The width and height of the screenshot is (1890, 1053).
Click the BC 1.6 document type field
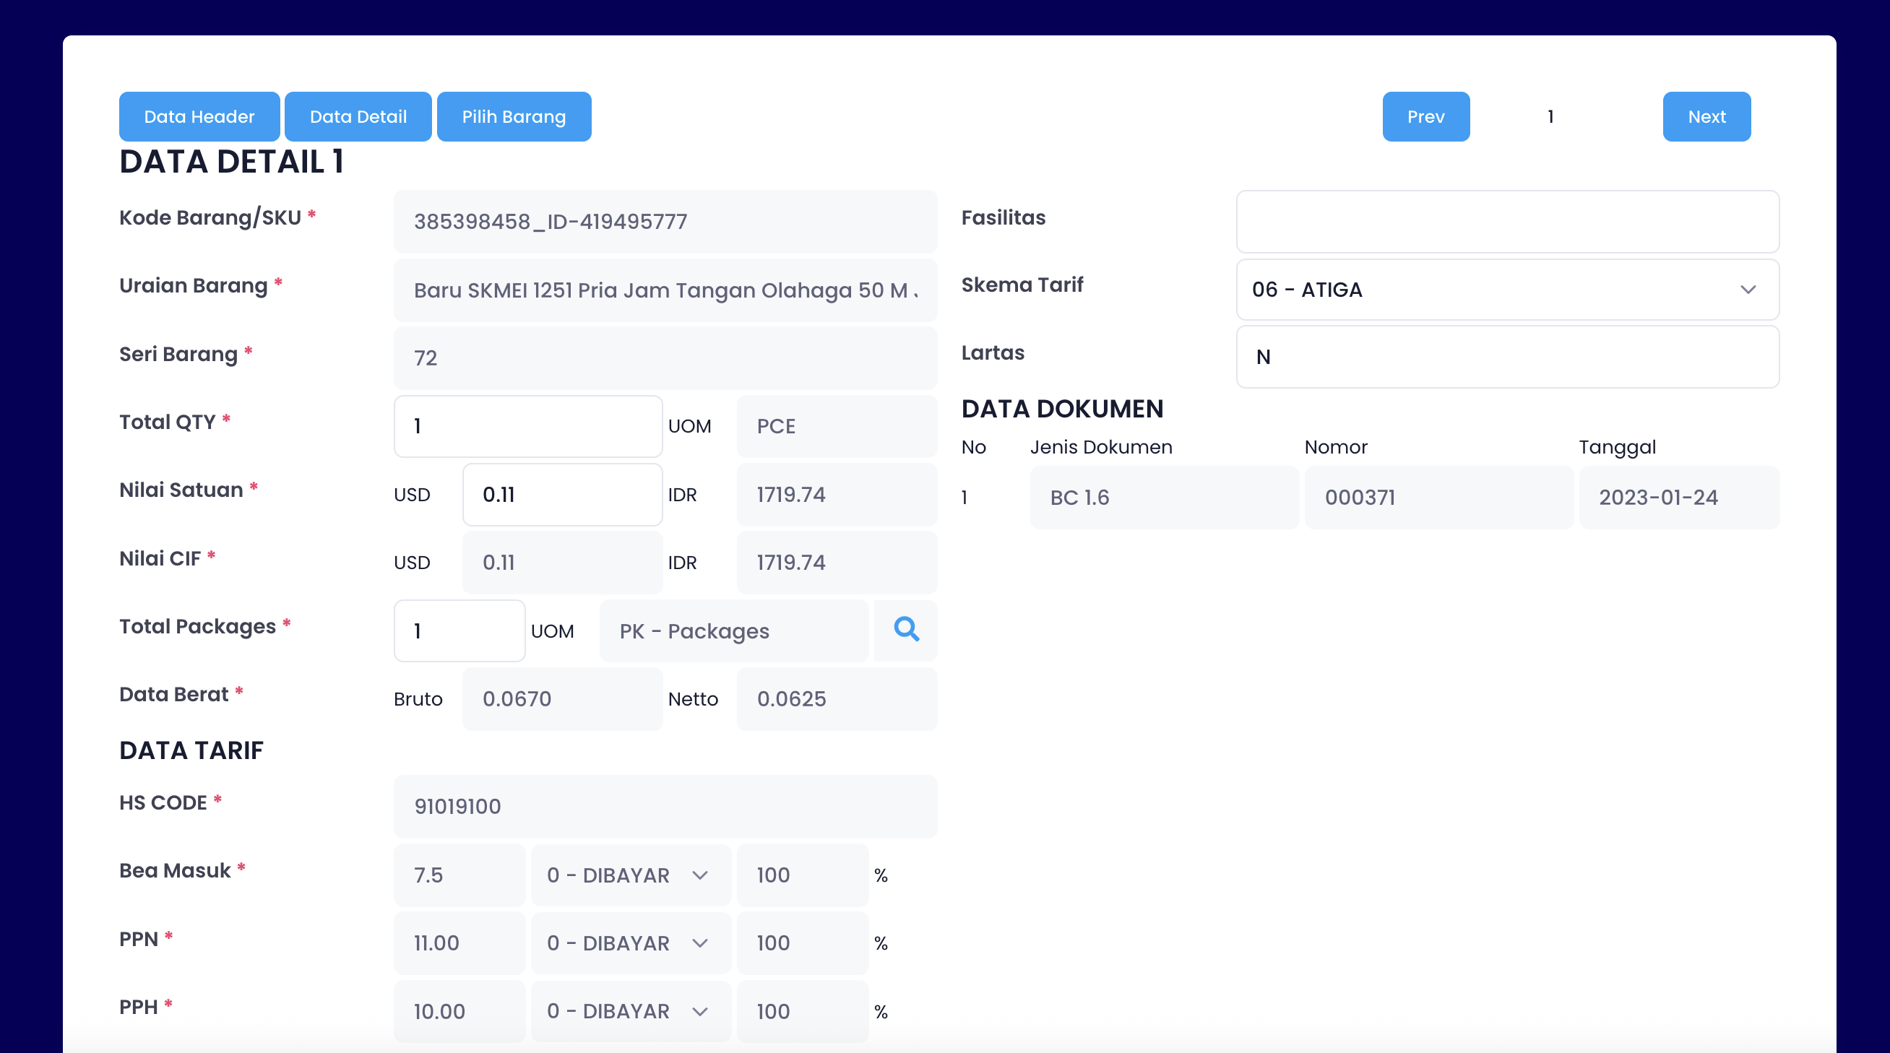(1164, 497)
